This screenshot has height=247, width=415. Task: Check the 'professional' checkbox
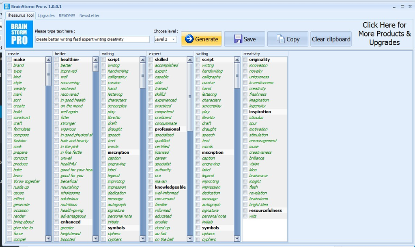151,129
